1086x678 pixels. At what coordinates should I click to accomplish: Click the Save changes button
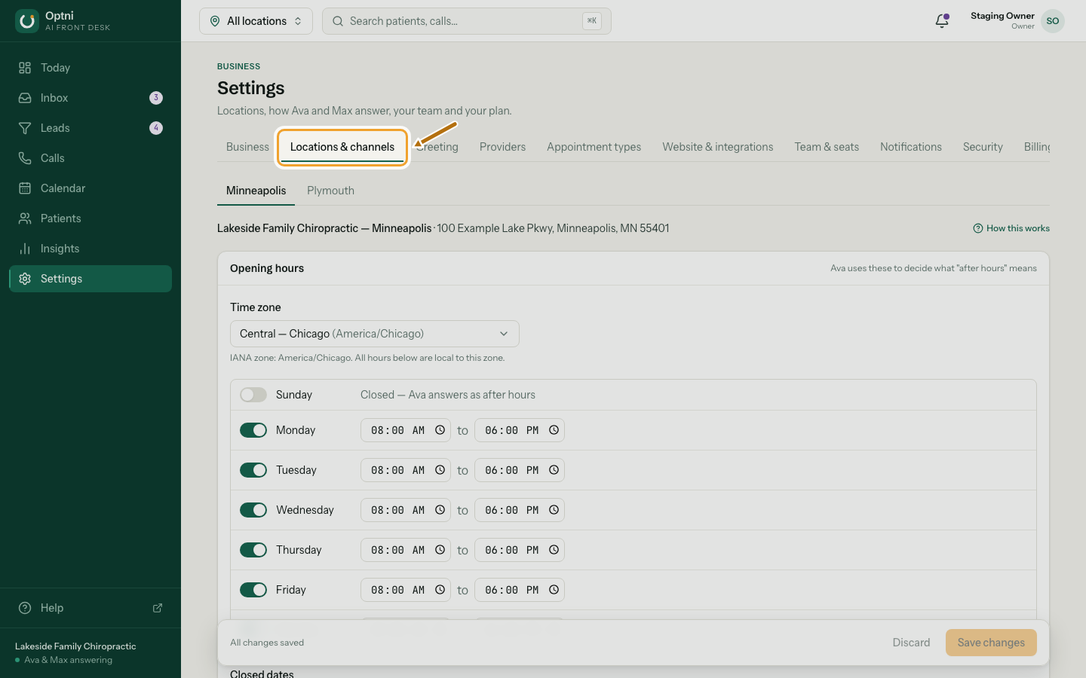click(x=991, y=643)
